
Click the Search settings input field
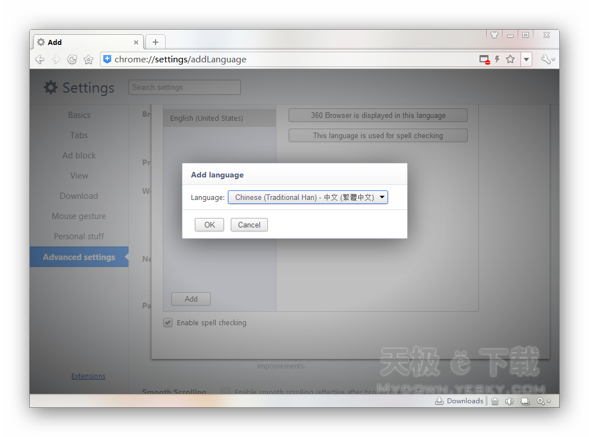185,88
